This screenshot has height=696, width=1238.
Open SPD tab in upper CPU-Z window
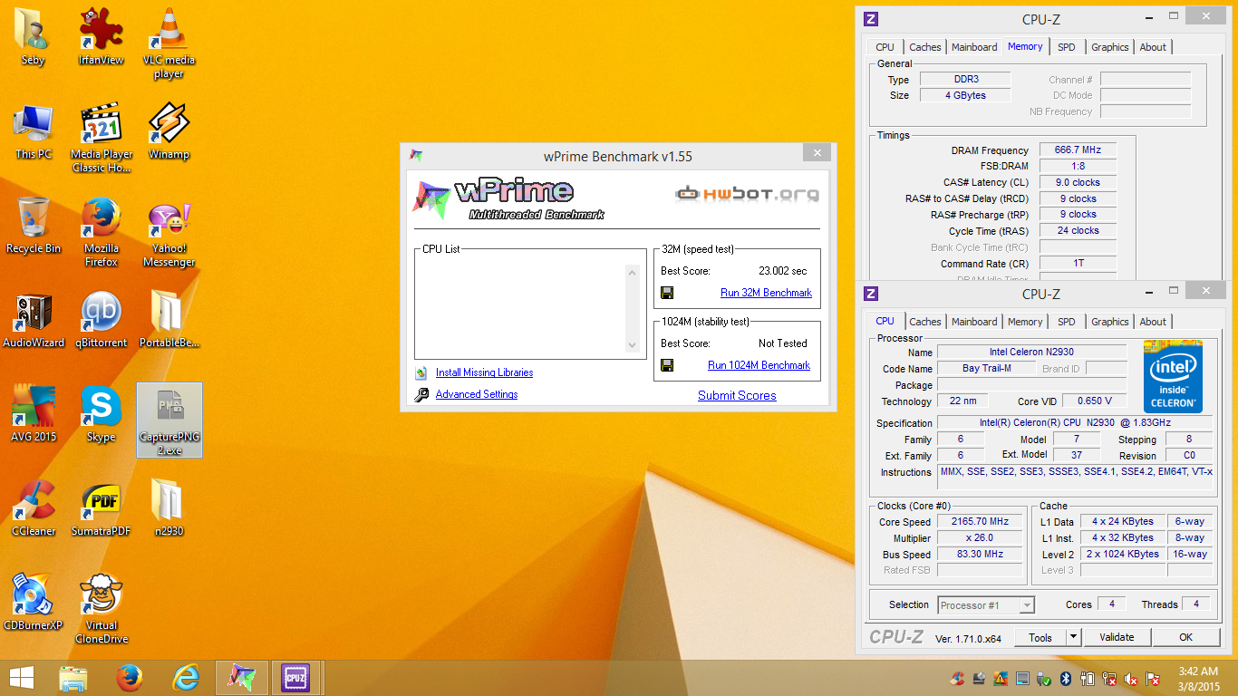click(x=1067, y=47)
